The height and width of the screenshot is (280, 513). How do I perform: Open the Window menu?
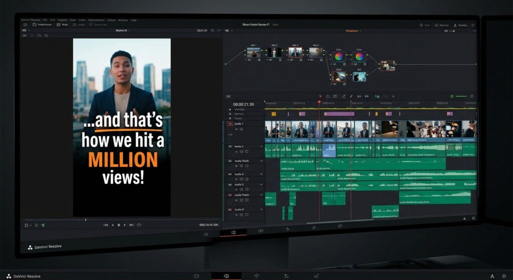point(123,20)
